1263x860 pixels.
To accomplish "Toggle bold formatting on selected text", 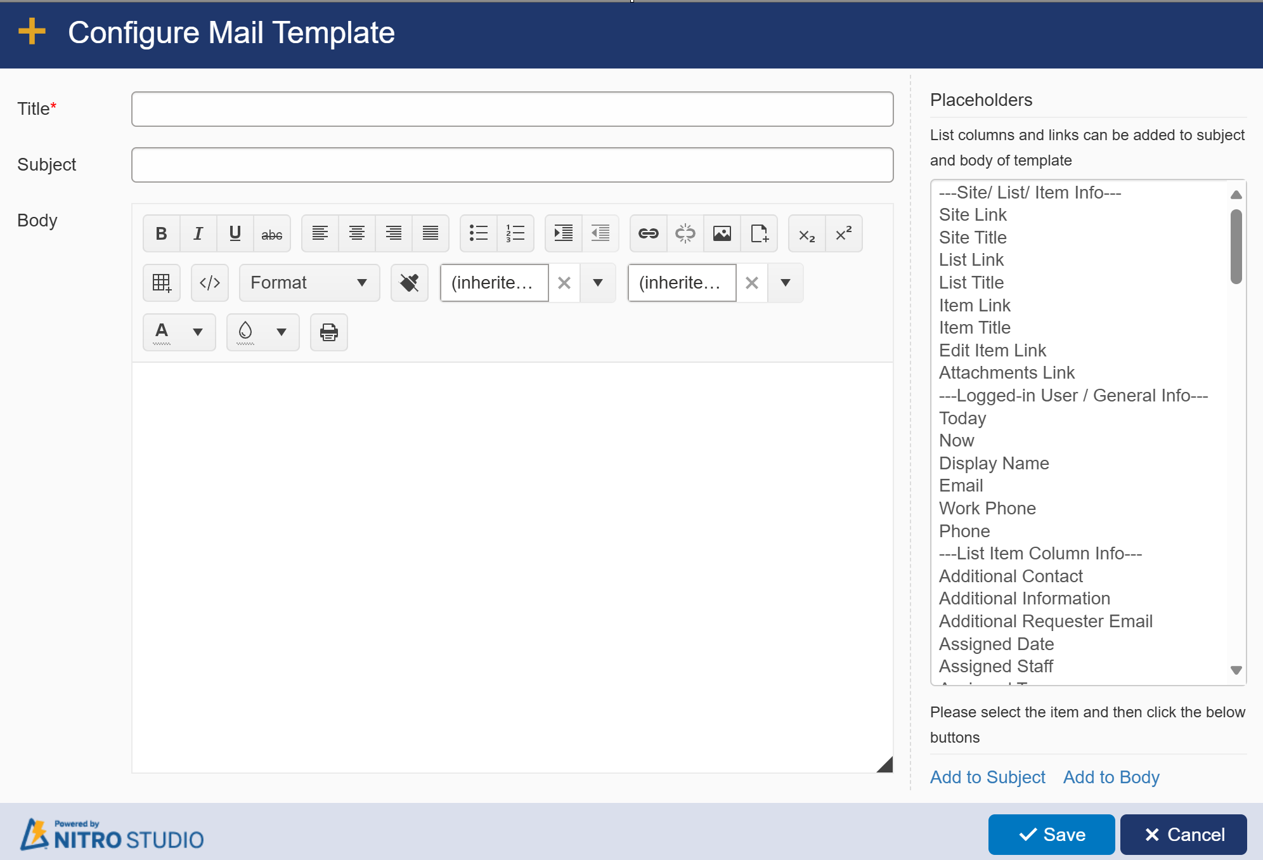I will (x=160, y=233).
